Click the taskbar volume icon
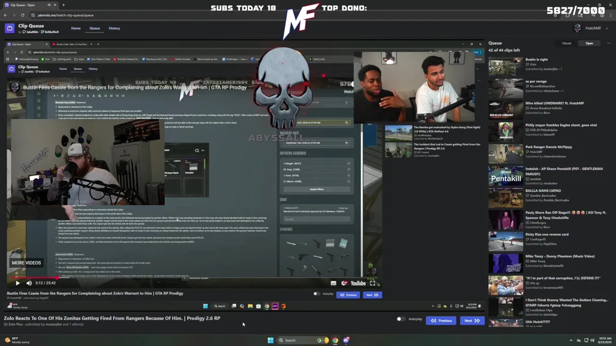The height and width of the screenshot is (346, 616). tap(592, 340)
